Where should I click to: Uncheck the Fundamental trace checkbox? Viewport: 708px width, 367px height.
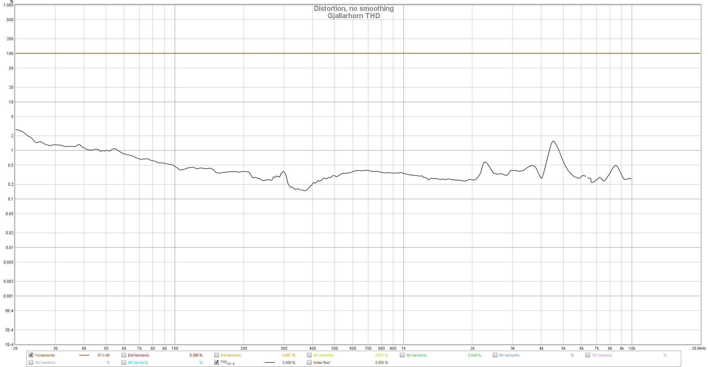point(31,355)
